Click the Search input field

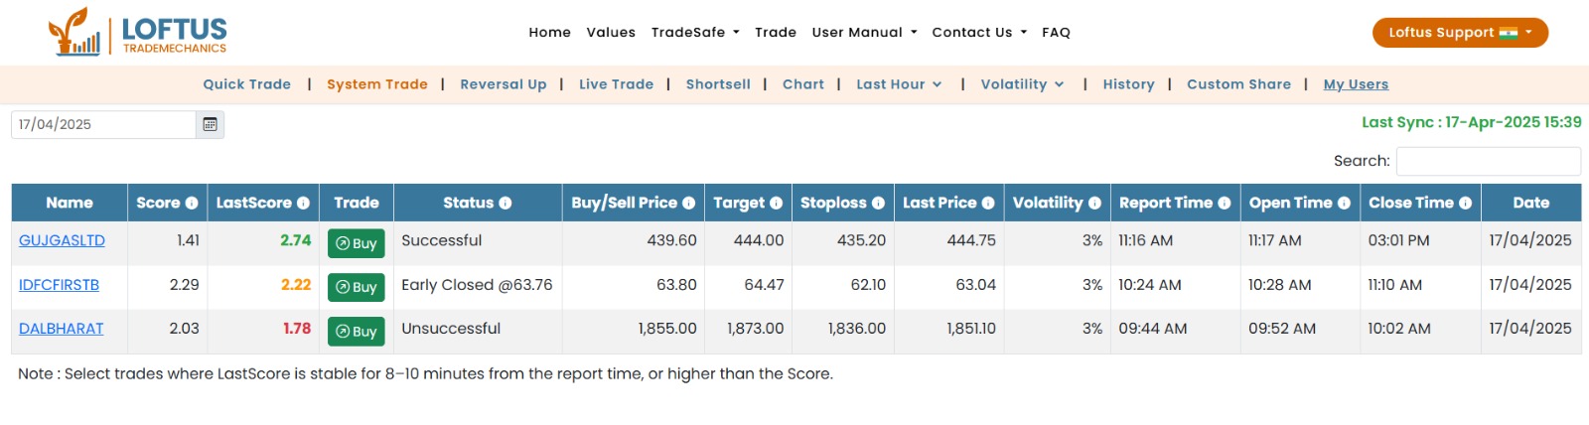pos(1488,161)
